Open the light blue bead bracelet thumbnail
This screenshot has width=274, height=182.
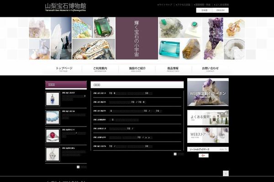click(53, 117)
